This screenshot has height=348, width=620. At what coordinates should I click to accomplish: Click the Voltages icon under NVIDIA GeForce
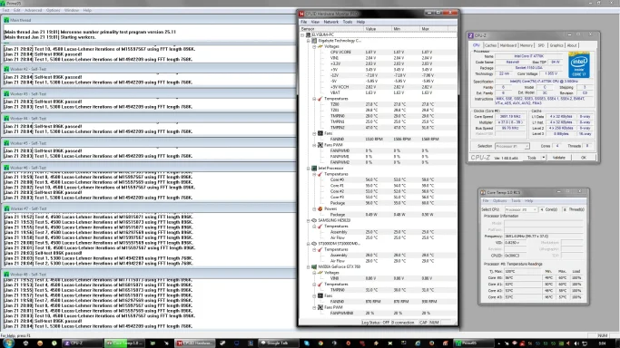(x=320, y=273)
